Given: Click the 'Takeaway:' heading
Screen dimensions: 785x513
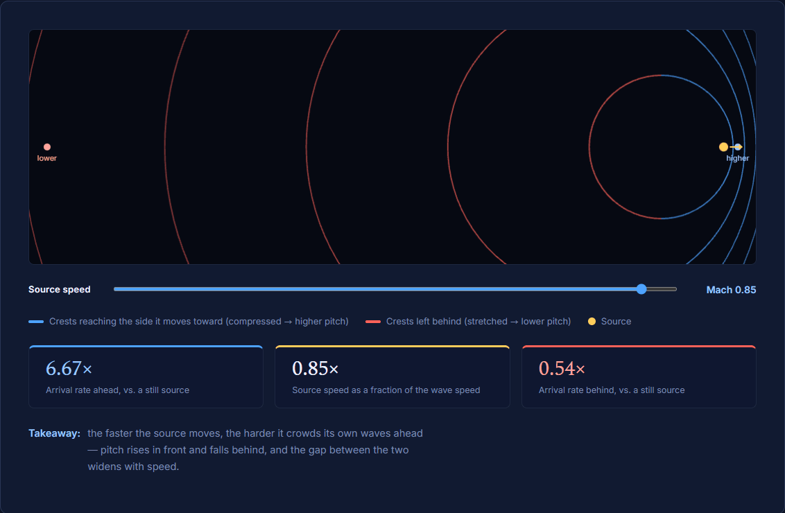Looking at the screenshot, I should coord(55,433).
